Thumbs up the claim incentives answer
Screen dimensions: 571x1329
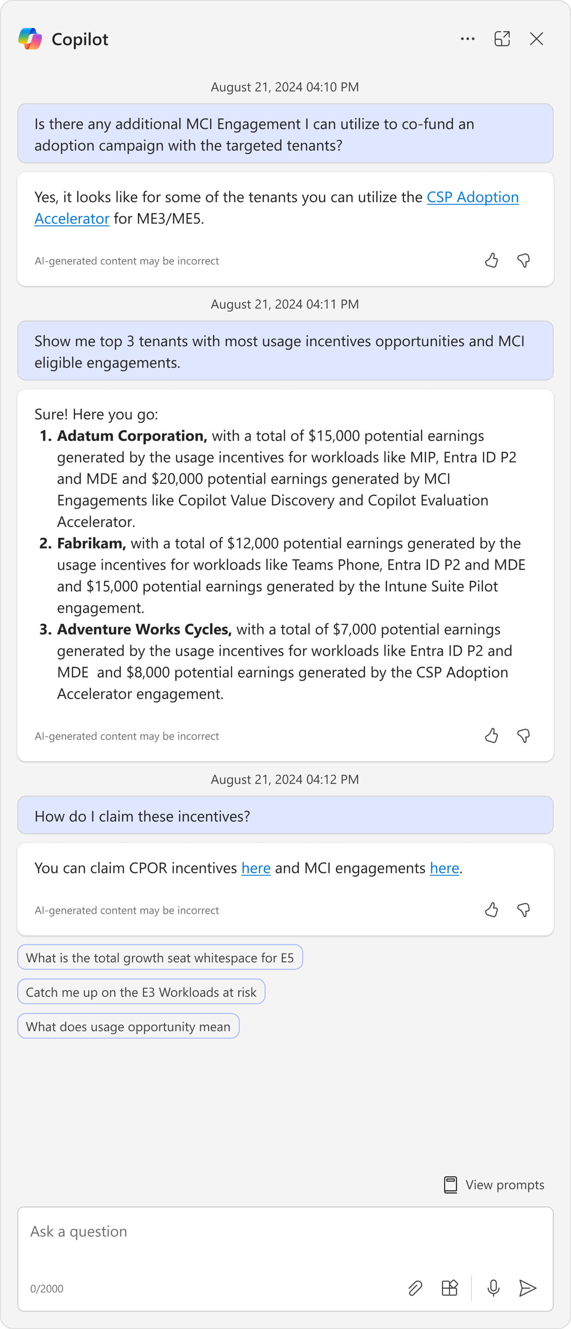click(x=492, y=910)
